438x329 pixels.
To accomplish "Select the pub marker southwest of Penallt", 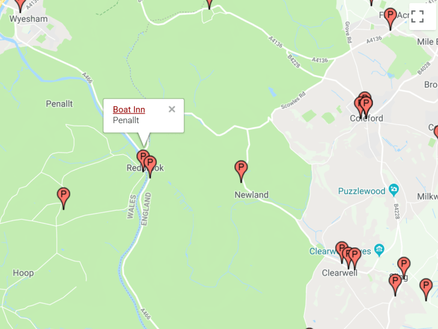I will (64, 198).
